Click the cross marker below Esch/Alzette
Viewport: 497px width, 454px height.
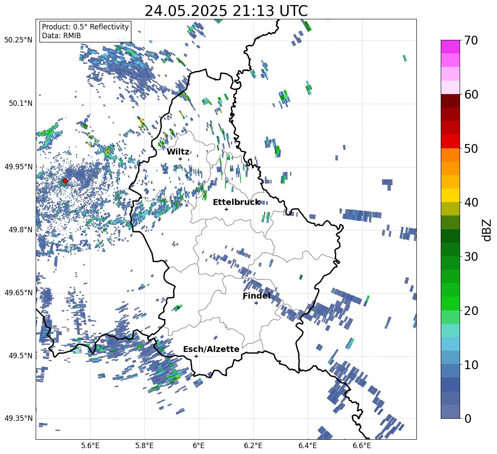[196, 356]
